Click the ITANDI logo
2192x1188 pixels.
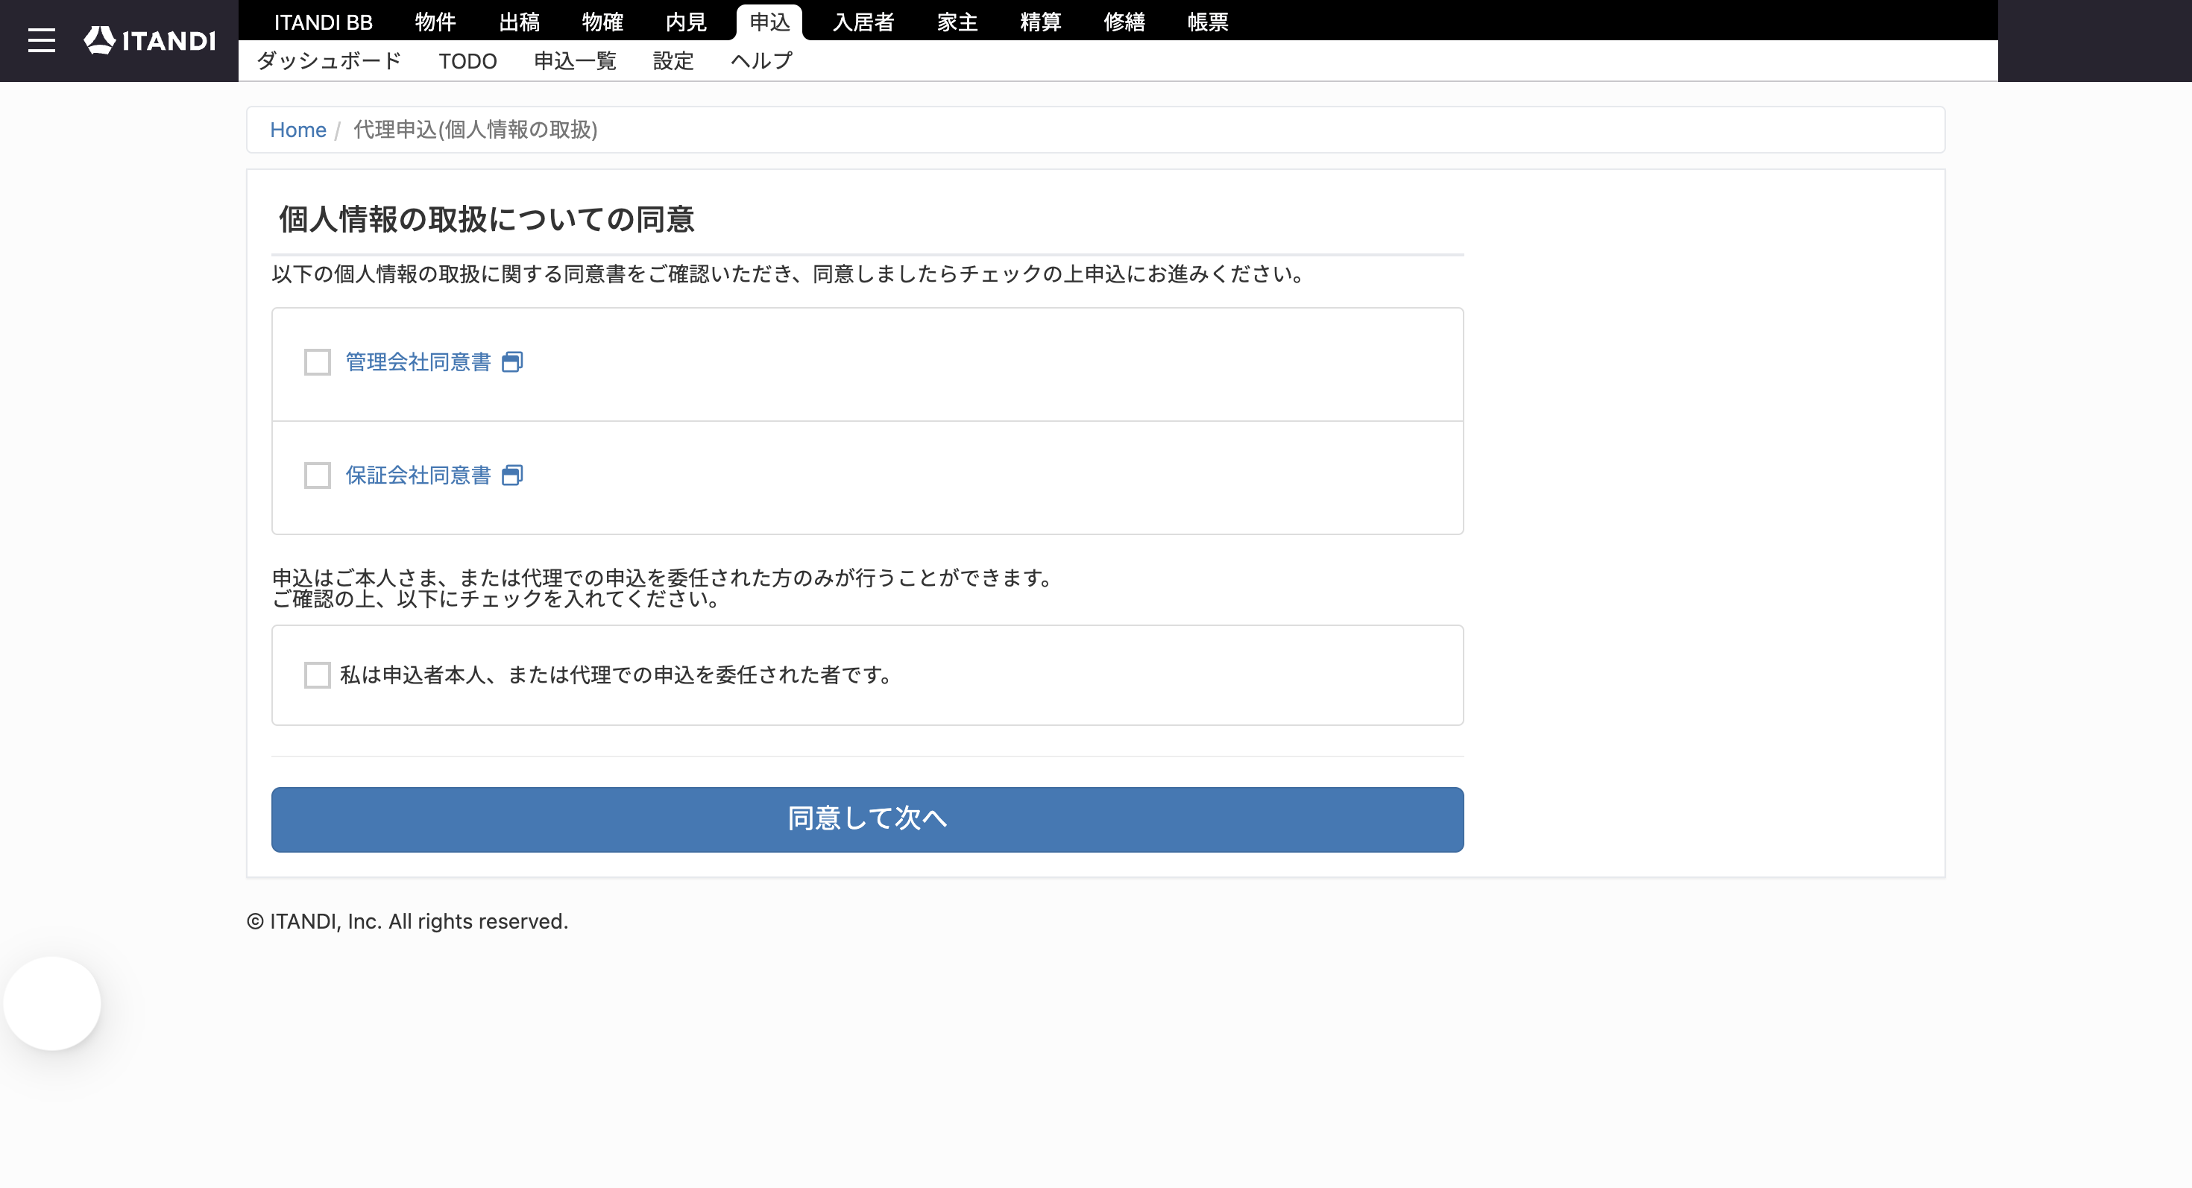click(x=149, y=40)
